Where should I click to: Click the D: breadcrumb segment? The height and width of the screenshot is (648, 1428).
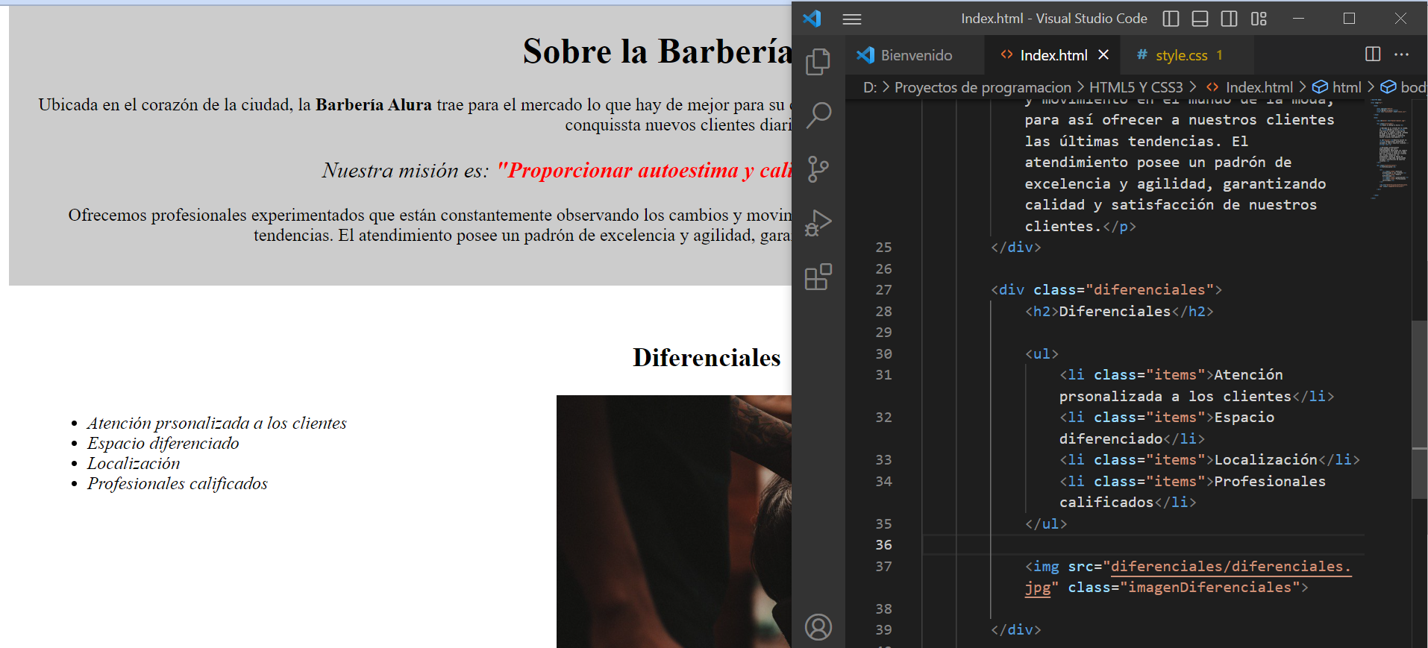(870, 87)
